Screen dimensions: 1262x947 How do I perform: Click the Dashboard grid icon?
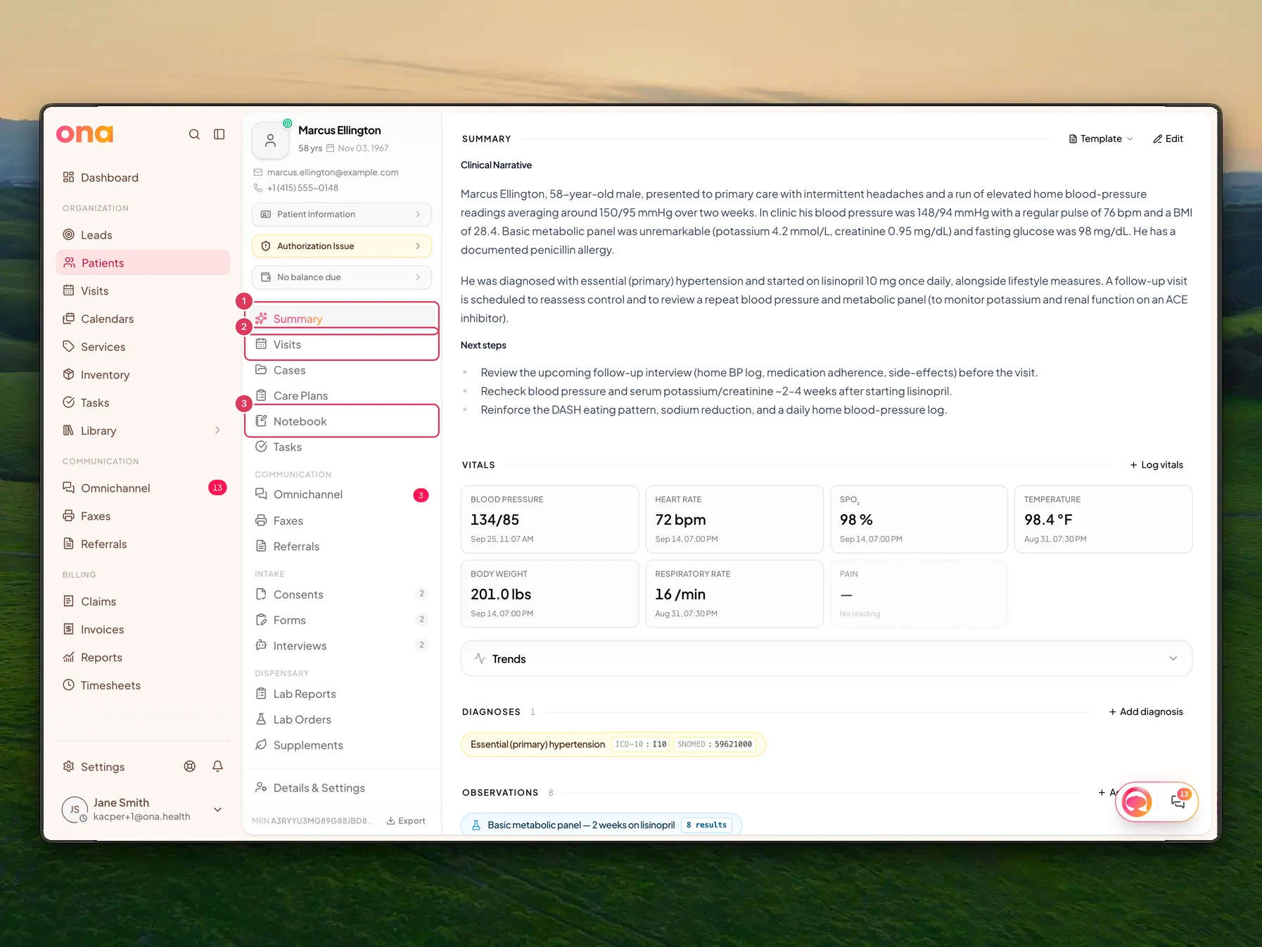tap(68, 177)
